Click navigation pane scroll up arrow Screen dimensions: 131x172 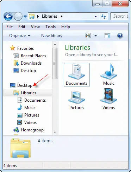tap(55, 45)
